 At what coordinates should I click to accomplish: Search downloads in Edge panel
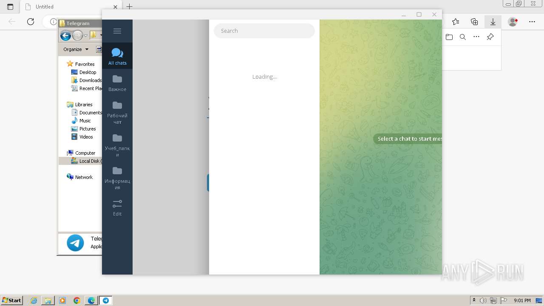tap(463, 37)
